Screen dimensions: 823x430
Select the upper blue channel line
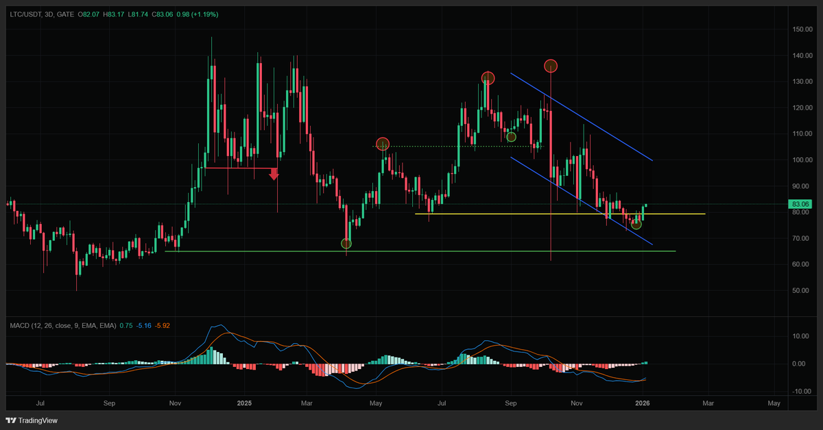click(582, 117)
